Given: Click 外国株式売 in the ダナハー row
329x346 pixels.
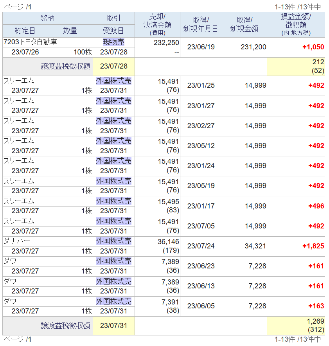Looking at the screenshot, I should pos(114,241).
